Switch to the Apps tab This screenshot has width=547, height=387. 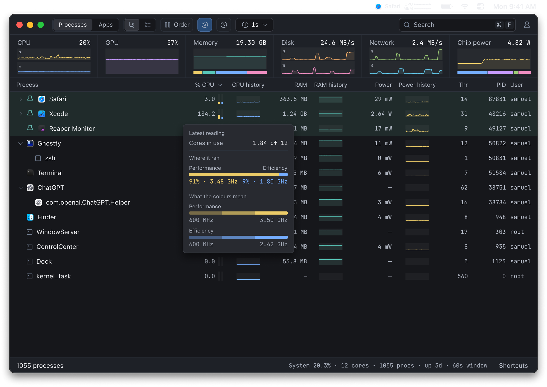tap(106, 25)
